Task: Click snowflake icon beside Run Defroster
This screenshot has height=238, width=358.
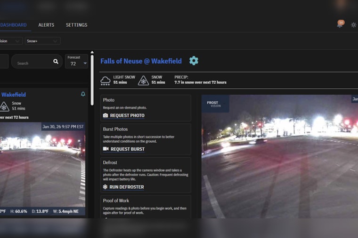Action: point(105,187)
